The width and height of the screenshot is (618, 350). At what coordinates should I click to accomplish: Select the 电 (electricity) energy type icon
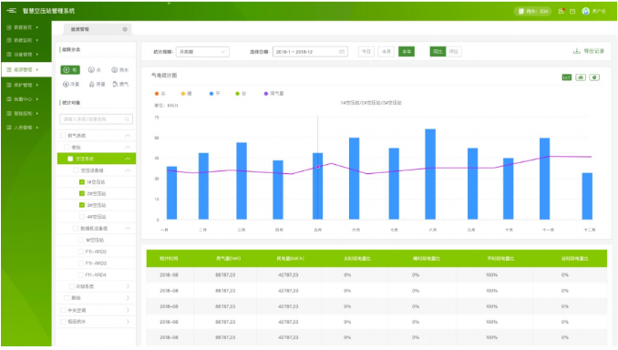[x=70, y=70]
